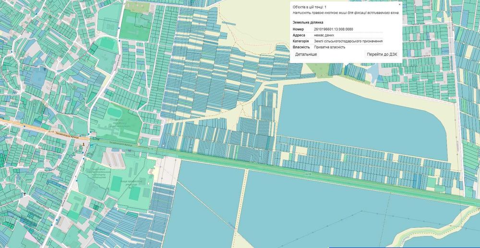Click the church cross icon near bottom-left

point(25,194)
